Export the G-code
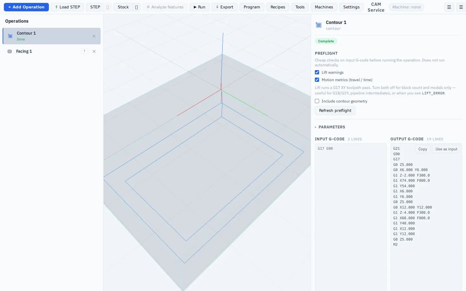Image resolution: width=466 pixels, height=291 pixels. (225, 7)
